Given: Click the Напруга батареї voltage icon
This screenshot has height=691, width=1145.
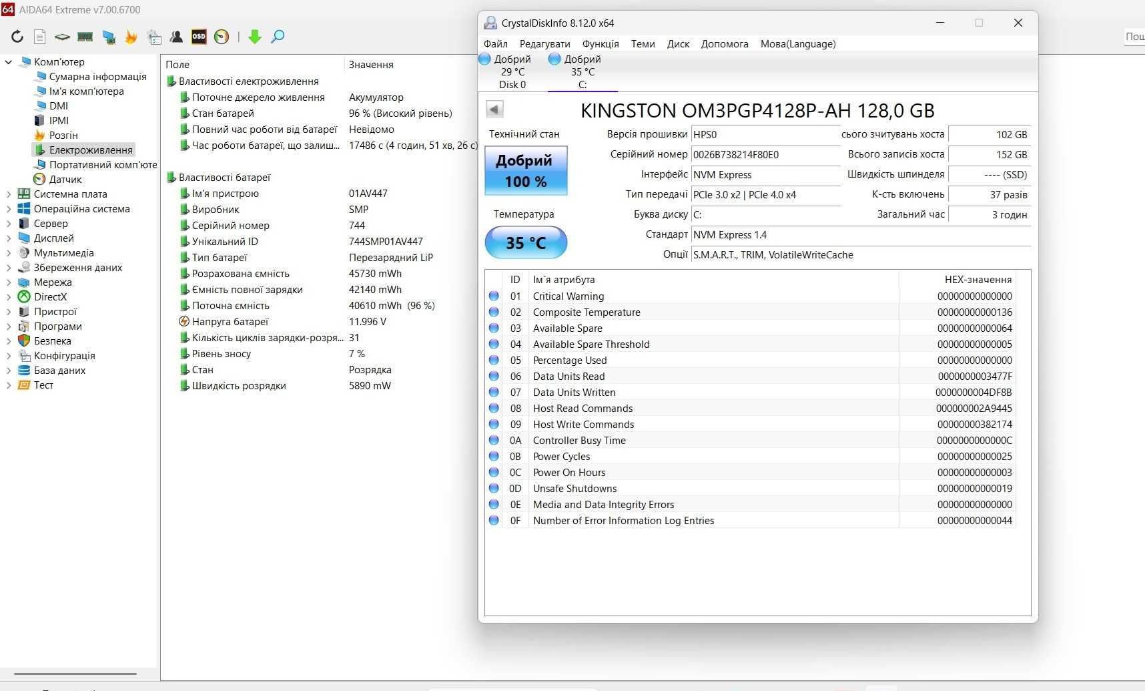Looking at the screenshot, I should click(184, 321).
